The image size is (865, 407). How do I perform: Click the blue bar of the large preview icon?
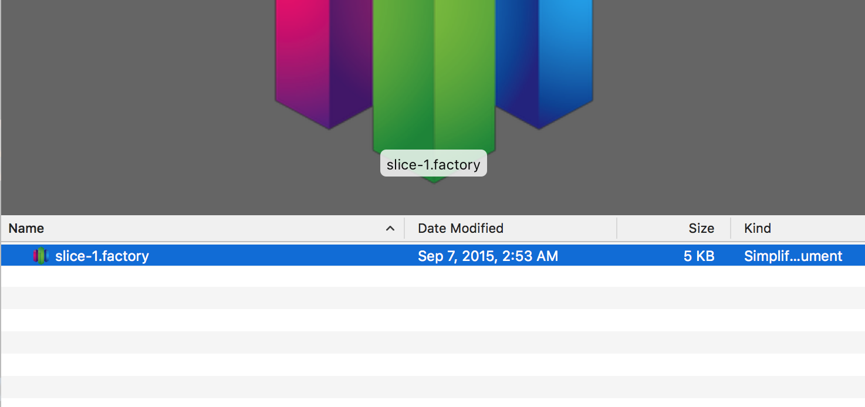[544, 59]
